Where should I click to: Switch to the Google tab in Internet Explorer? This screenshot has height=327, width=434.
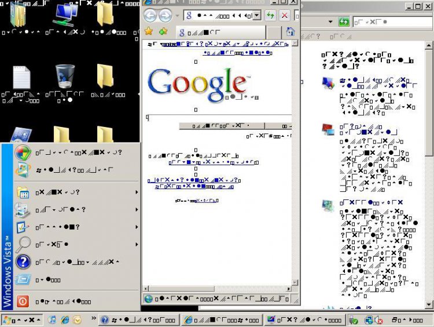[x=220, y=32]
